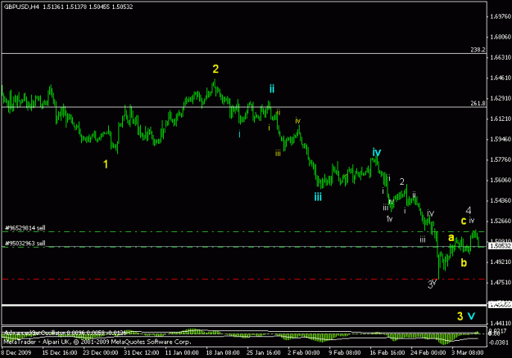The height and width of the screenshot is (358, 512).
Task: Select the yellow wave c label
Action: click(x=464, y=222)
